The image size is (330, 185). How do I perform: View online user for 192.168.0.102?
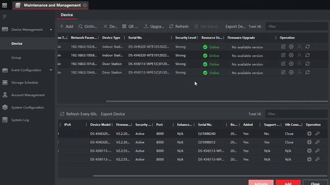(x=300, y=47)
